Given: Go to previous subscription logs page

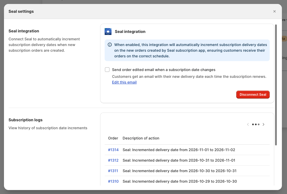Looking at the screenshot, I should pos(248,124).
